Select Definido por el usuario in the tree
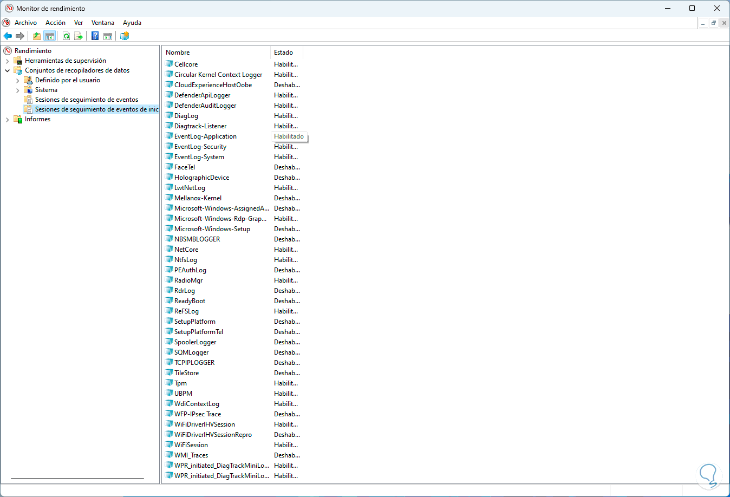 [x=68, y=80]
